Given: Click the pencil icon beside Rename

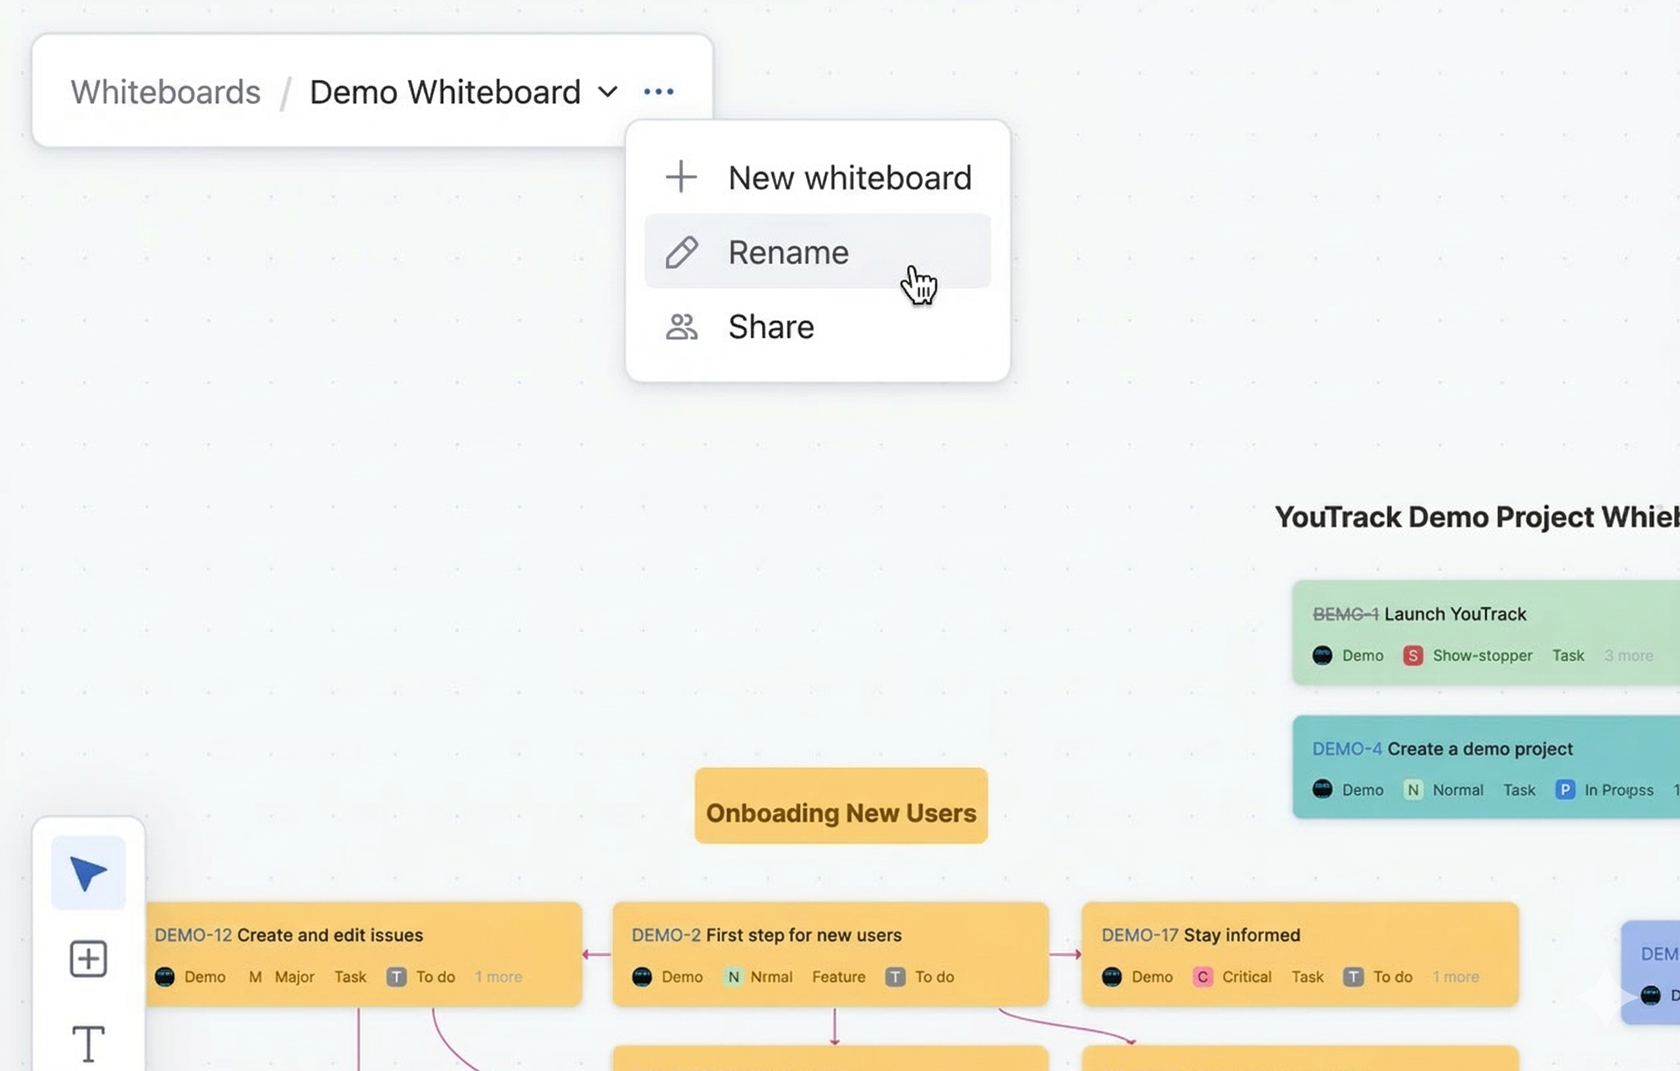Looking at the screenshot, I should click(681, 253).
